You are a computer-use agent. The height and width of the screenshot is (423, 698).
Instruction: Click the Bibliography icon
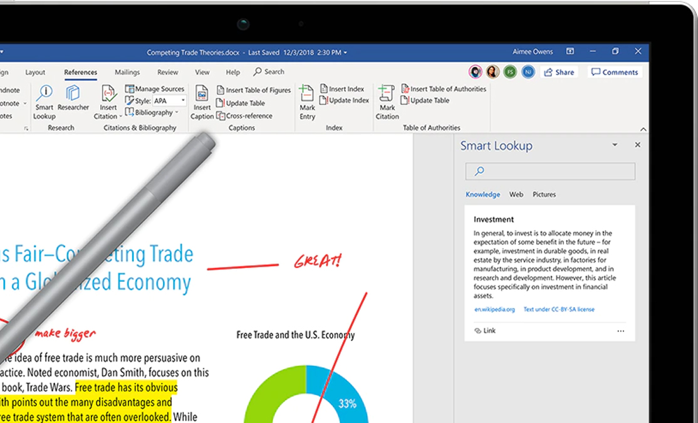tap(130, 112)
